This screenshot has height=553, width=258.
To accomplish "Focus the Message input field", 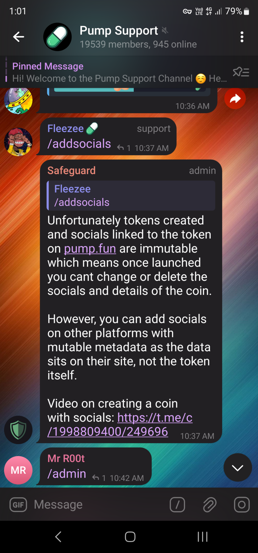I will 97,505.
